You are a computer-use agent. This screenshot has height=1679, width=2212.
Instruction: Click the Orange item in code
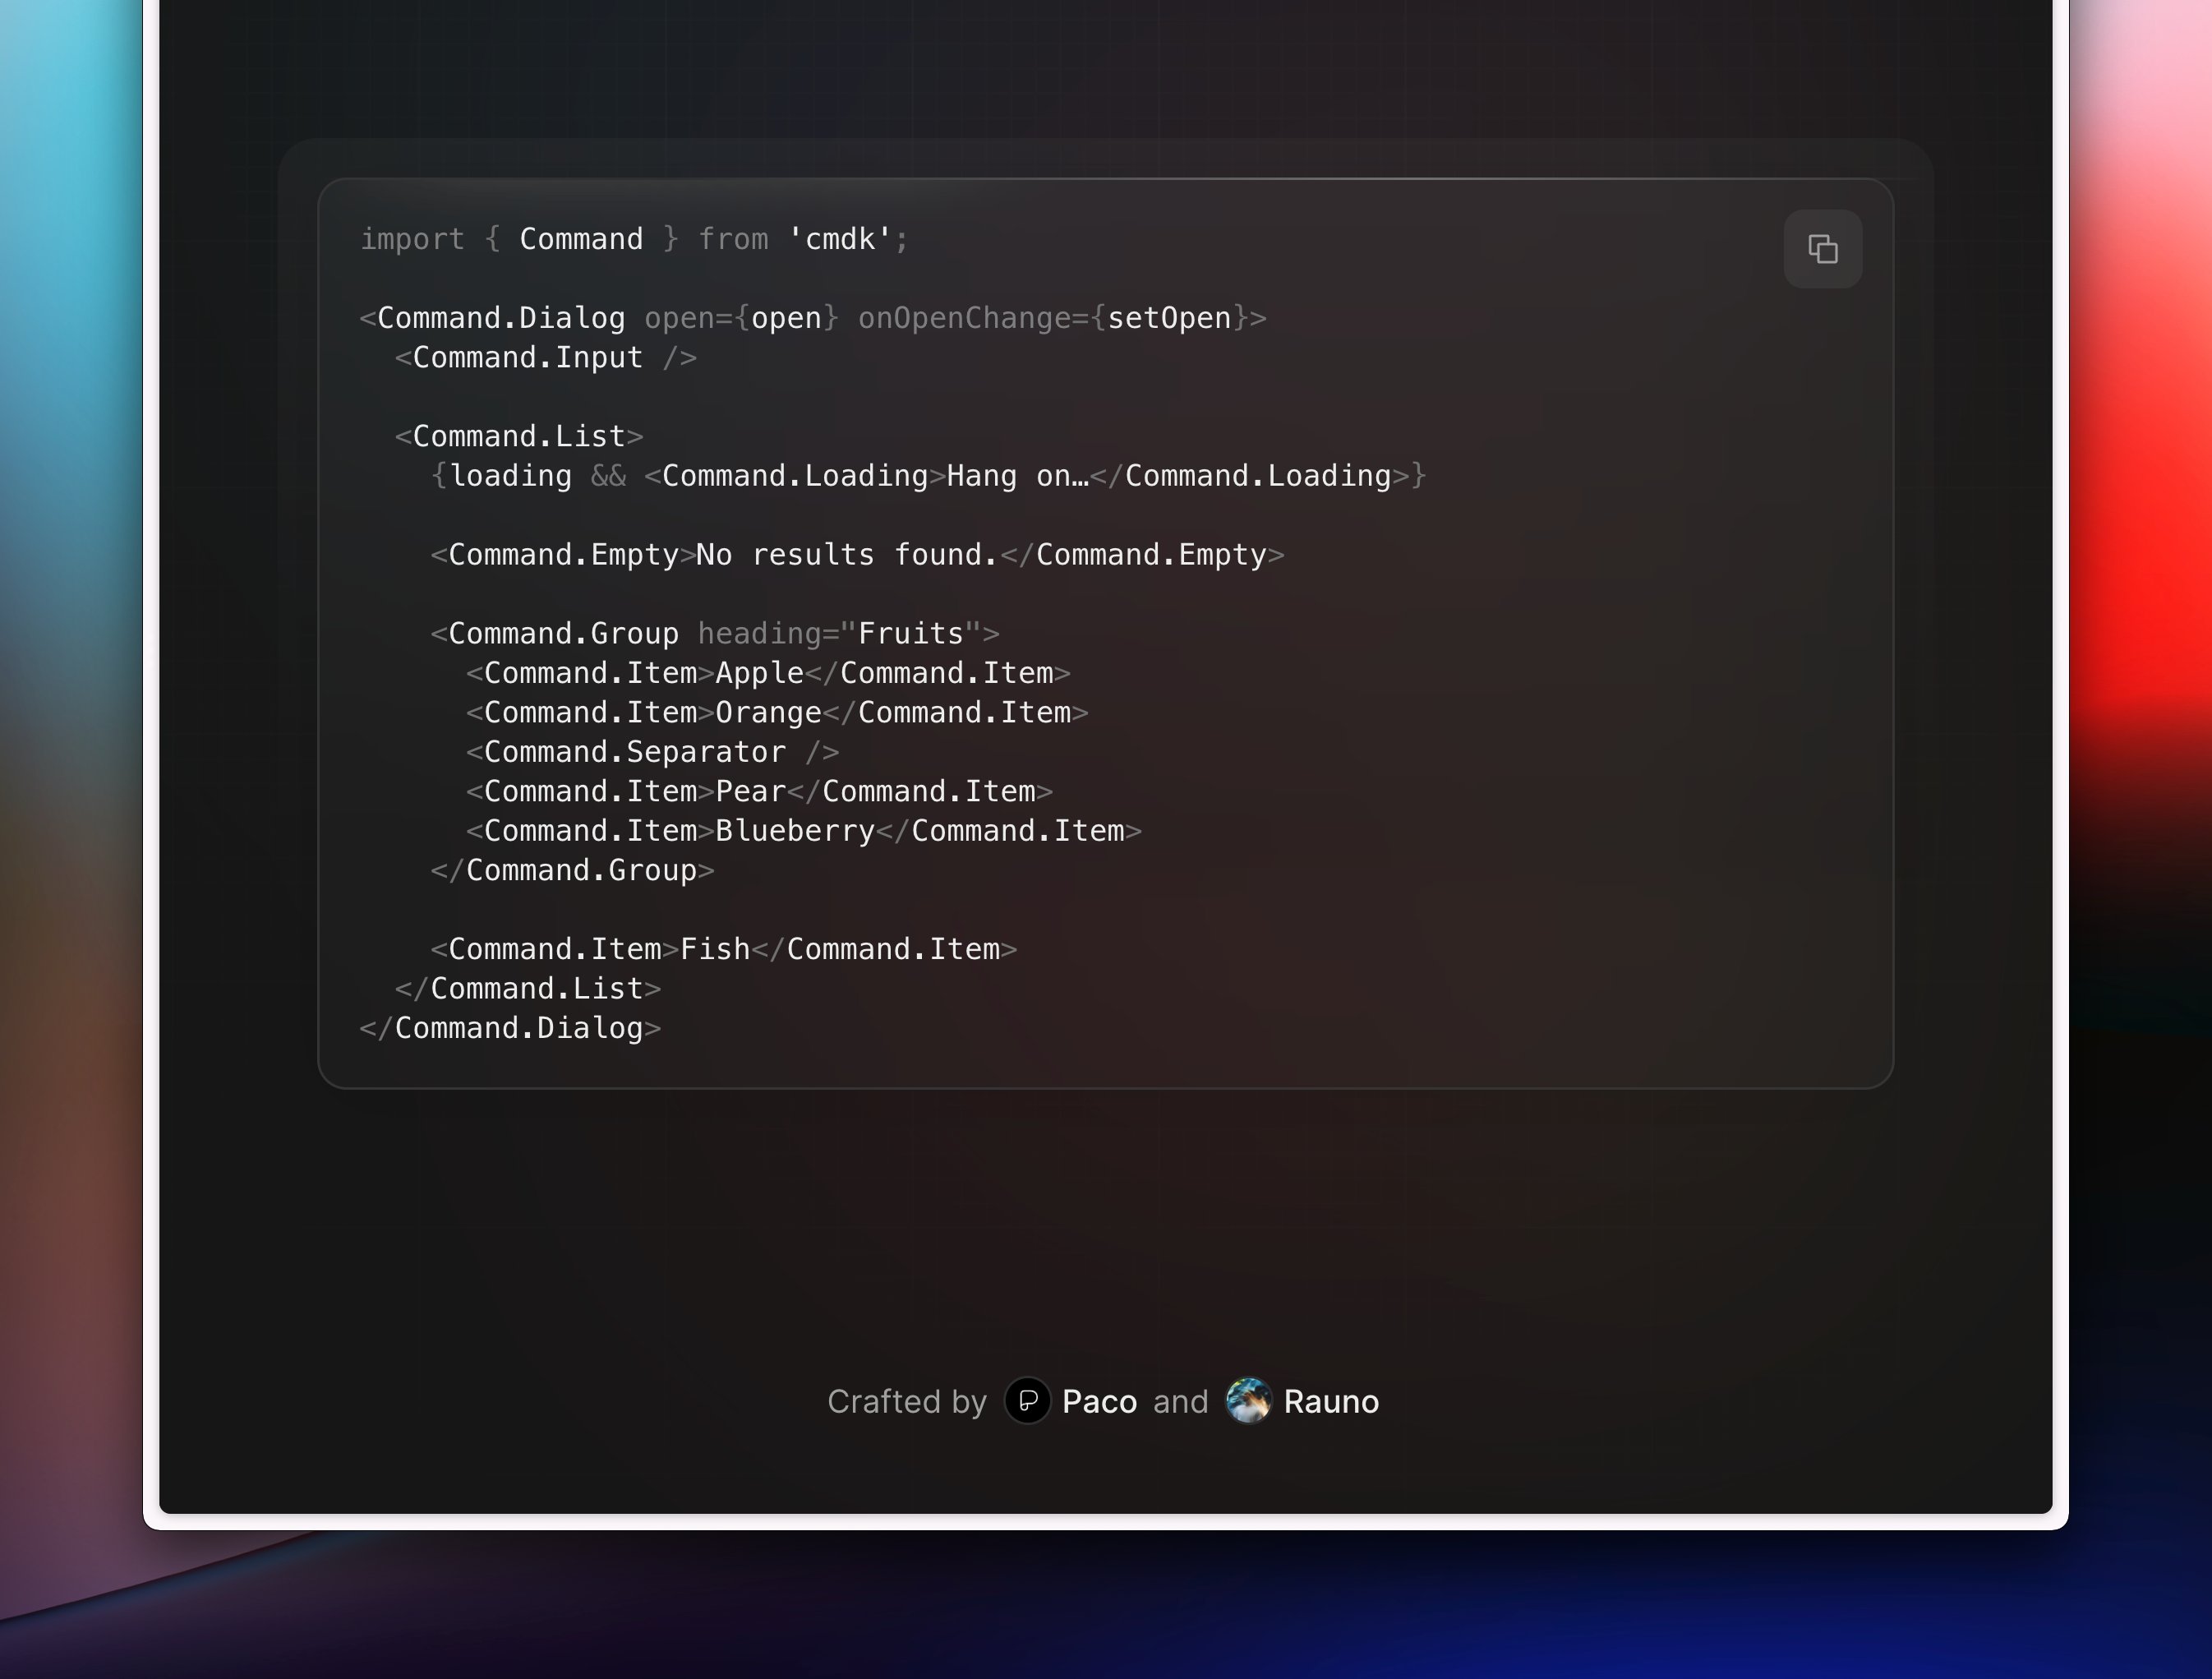pyautogui.click(x=768, y=713)
